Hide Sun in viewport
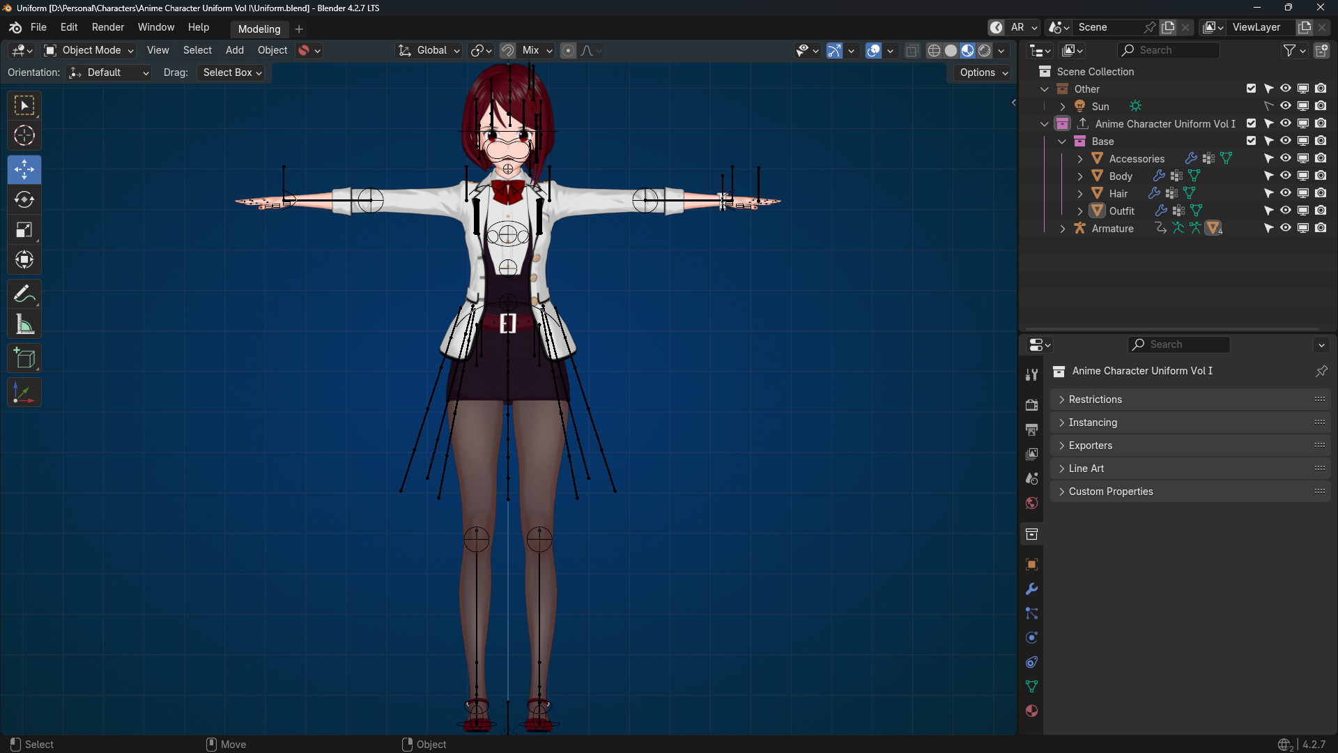1338x753 pixels. point(1285,106)
